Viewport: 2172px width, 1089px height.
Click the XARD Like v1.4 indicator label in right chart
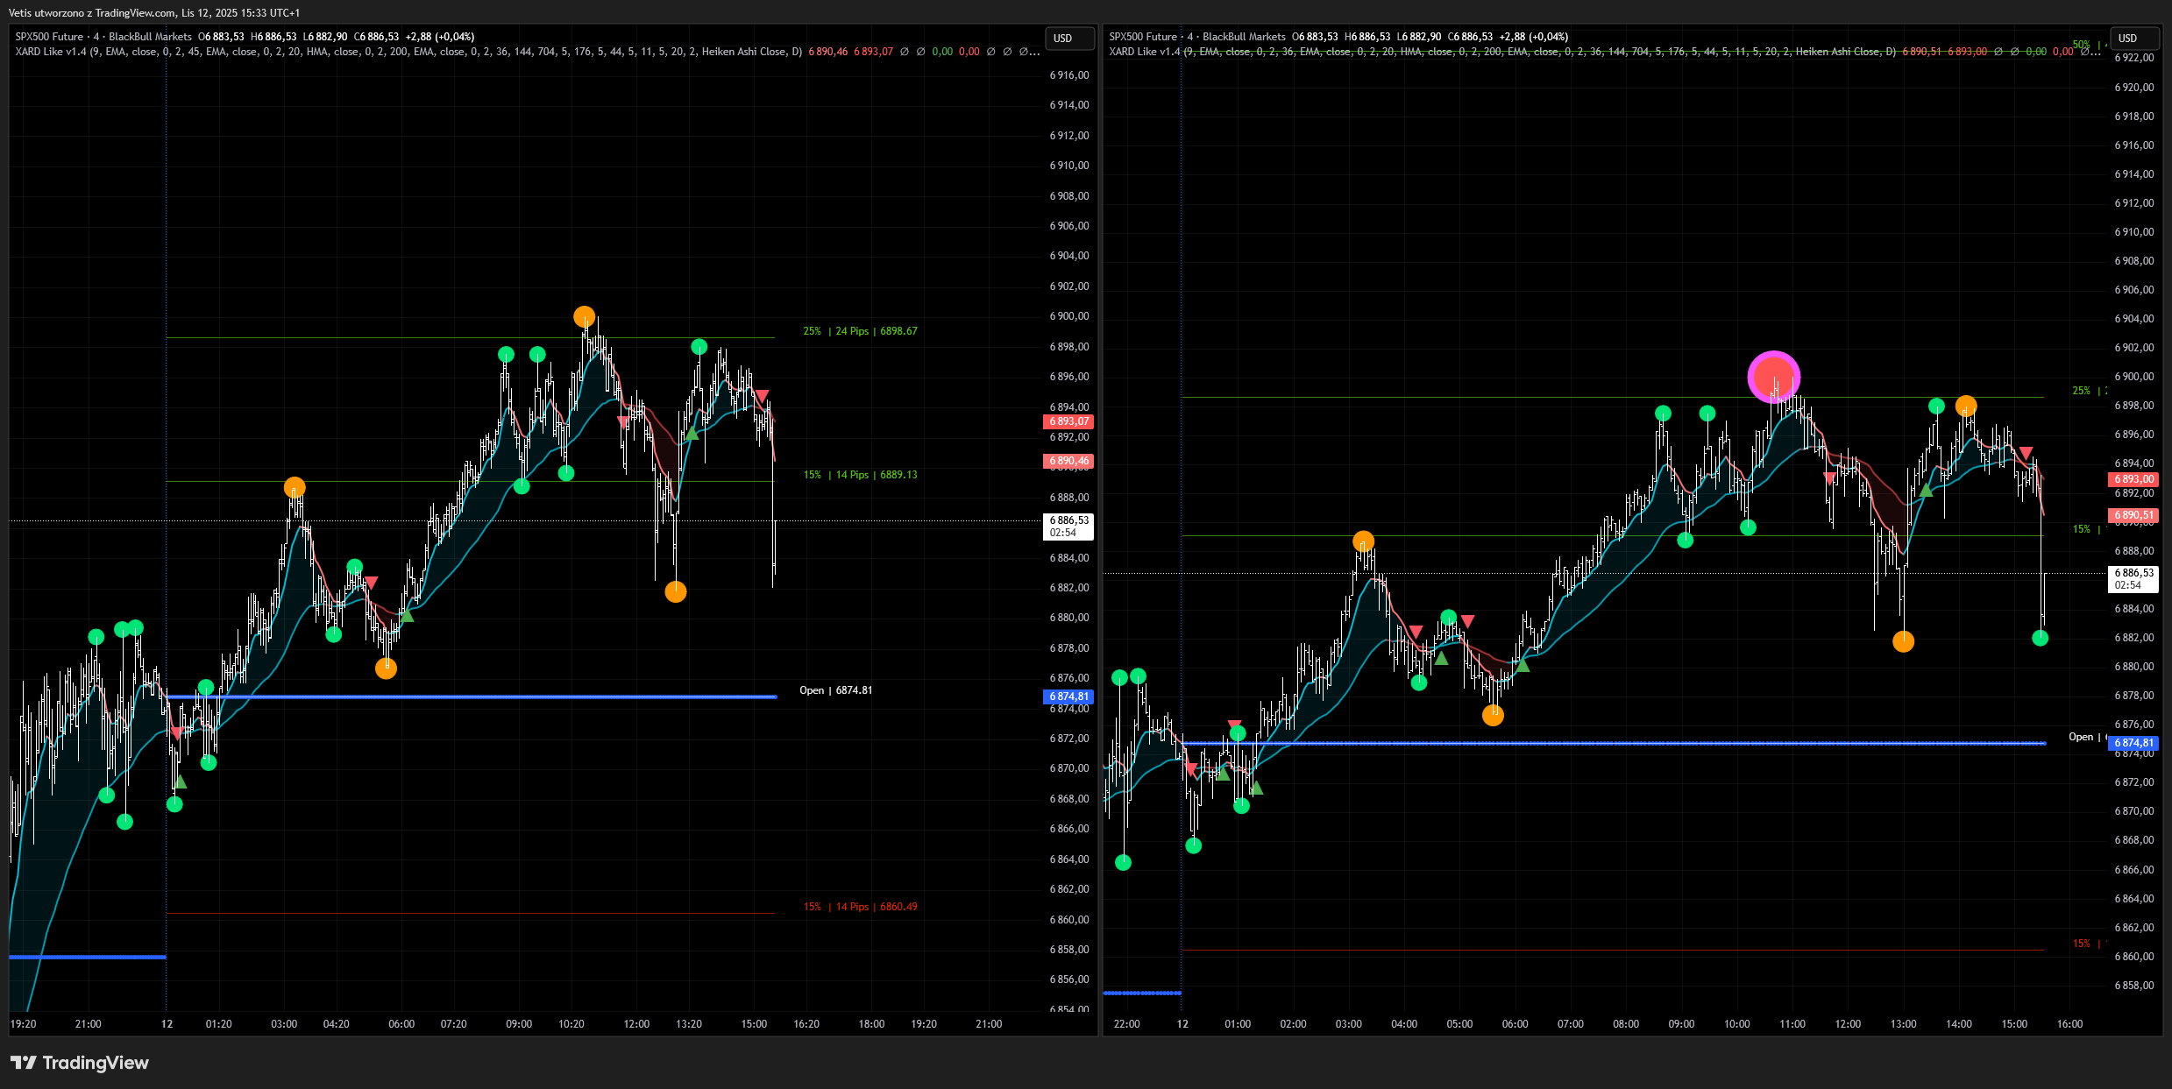(x=1144, y=52)
